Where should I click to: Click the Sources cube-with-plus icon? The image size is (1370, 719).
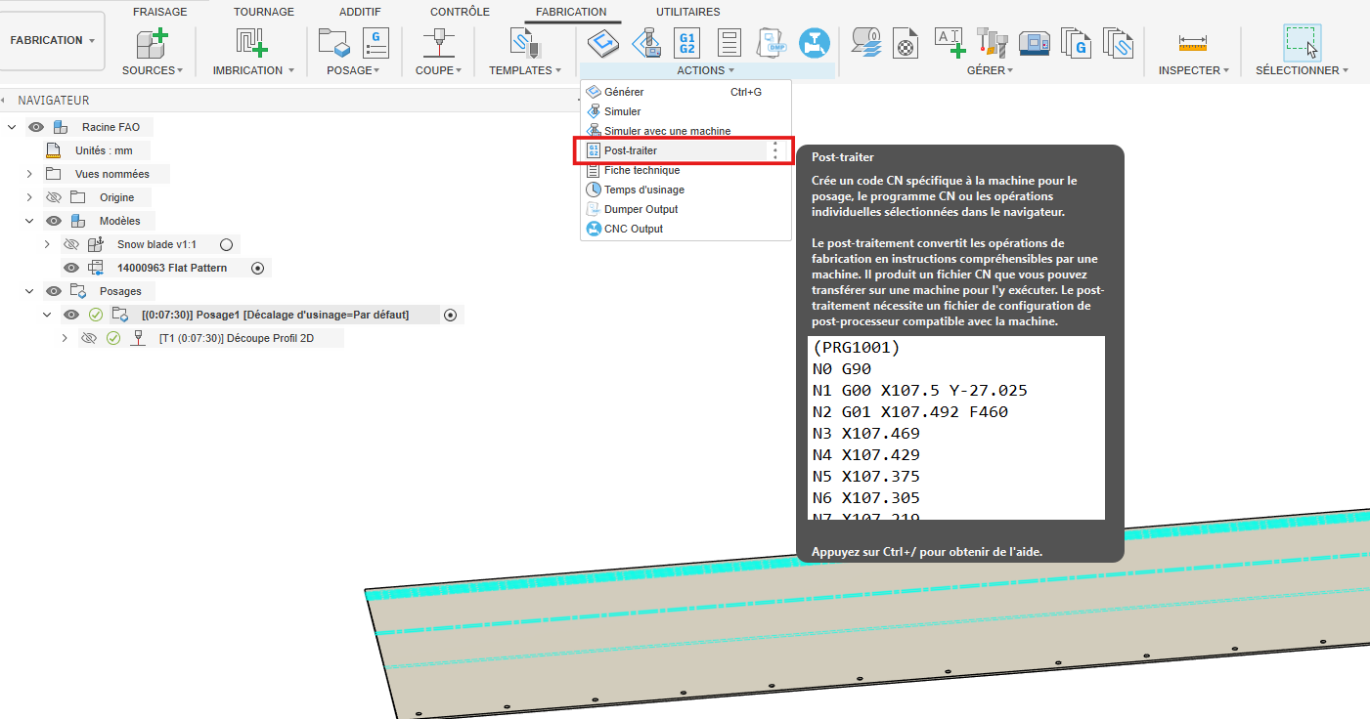click(x=153, y=43)
